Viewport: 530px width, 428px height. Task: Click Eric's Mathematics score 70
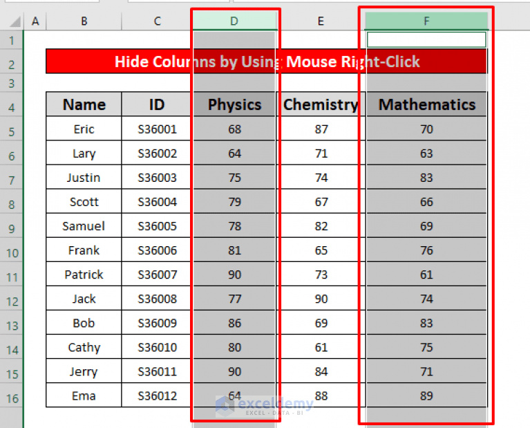tap(426, 129)
